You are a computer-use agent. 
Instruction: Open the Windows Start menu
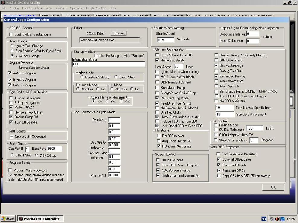[x=8, y=219]
